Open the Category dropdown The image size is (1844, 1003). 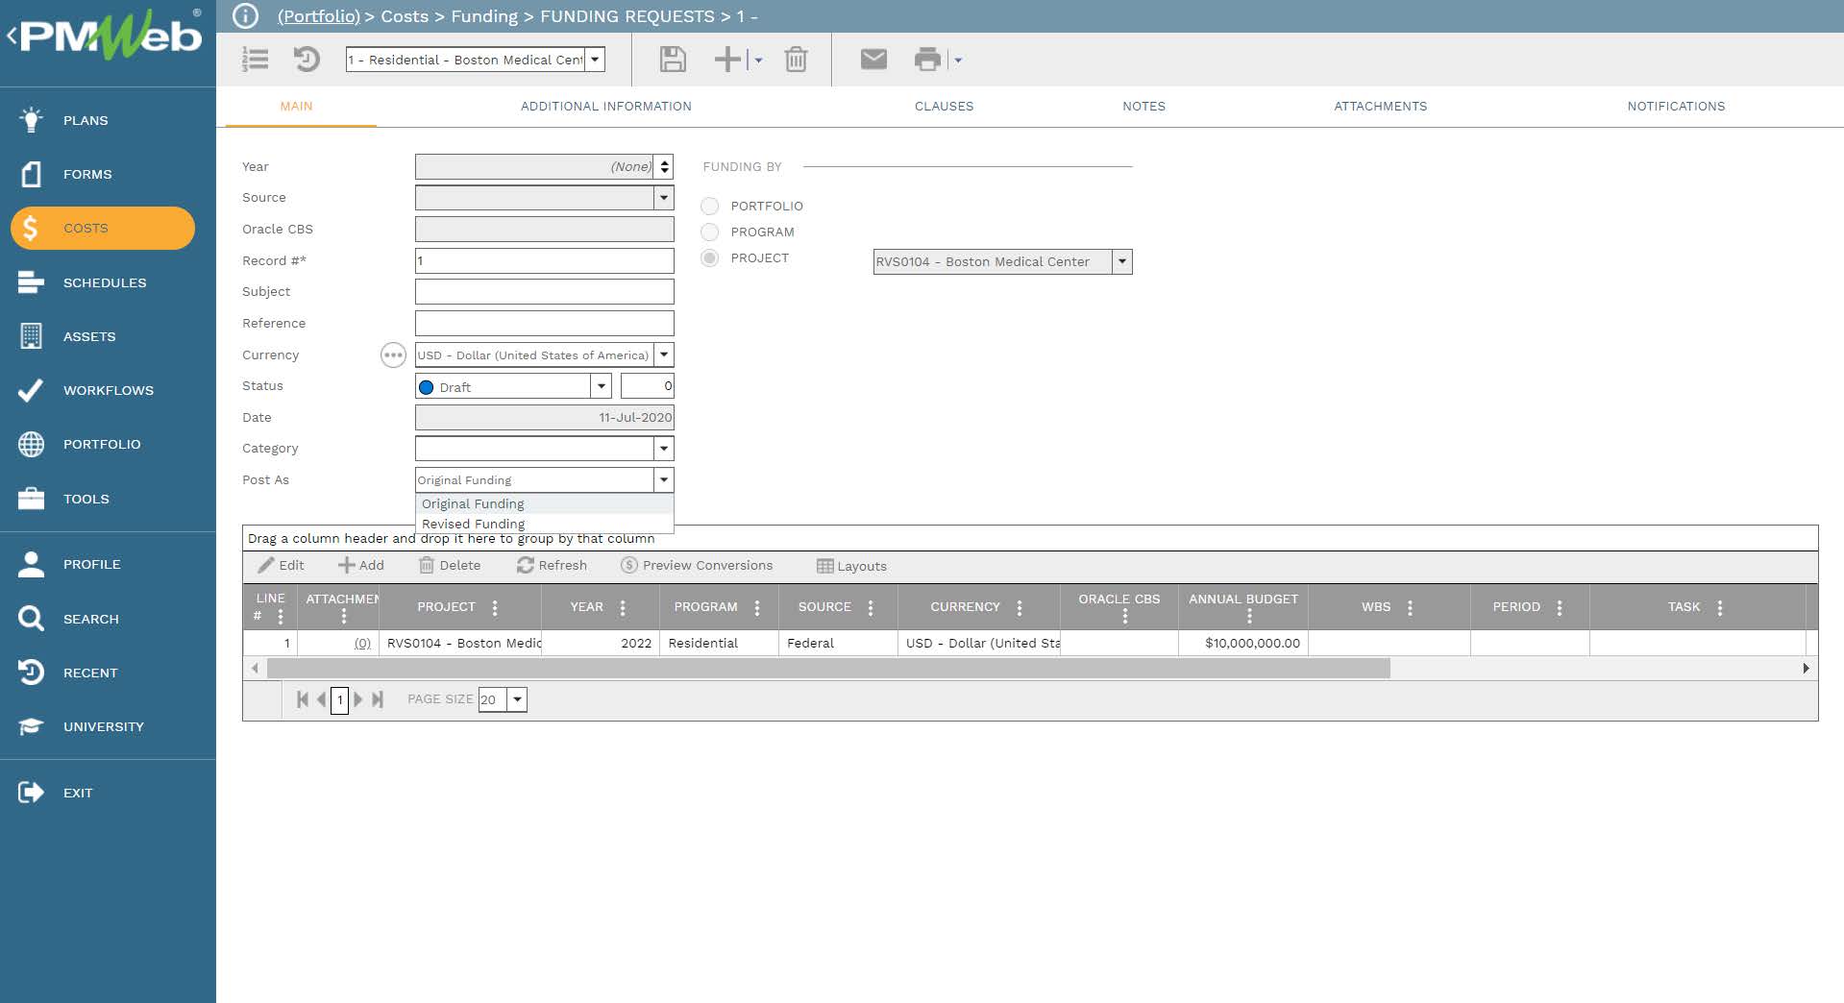[x=663, y=448]
